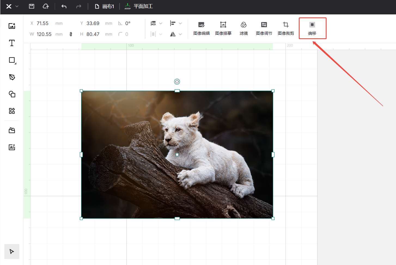Open the alignment dropdown
The height and width of the screenshot is (265, 396).
(x=176, y=23)
